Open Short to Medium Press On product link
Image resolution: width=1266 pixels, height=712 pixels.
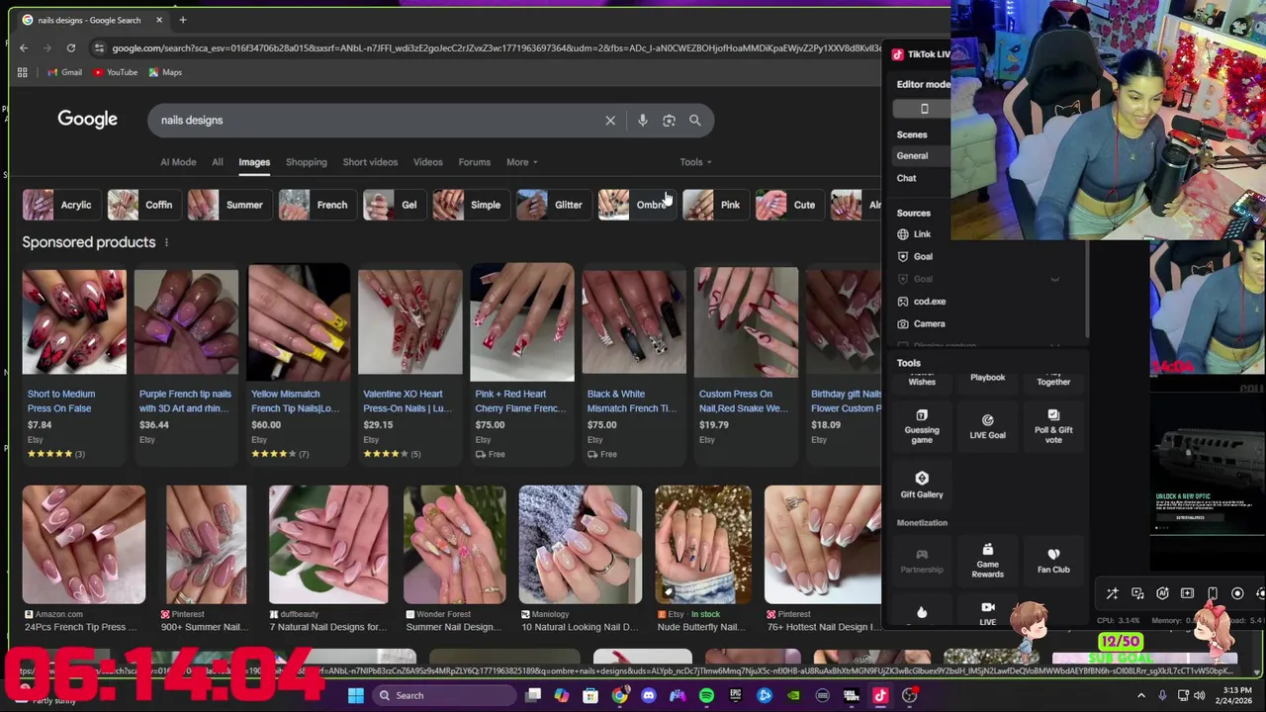(x=61, y=400)
